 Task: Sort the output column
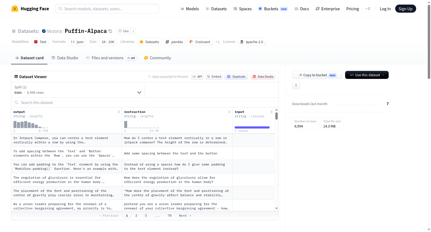point(119,112)
